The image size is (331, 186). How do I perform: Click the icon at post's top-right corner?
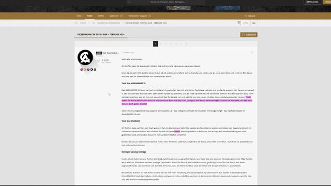coord(252,52)
